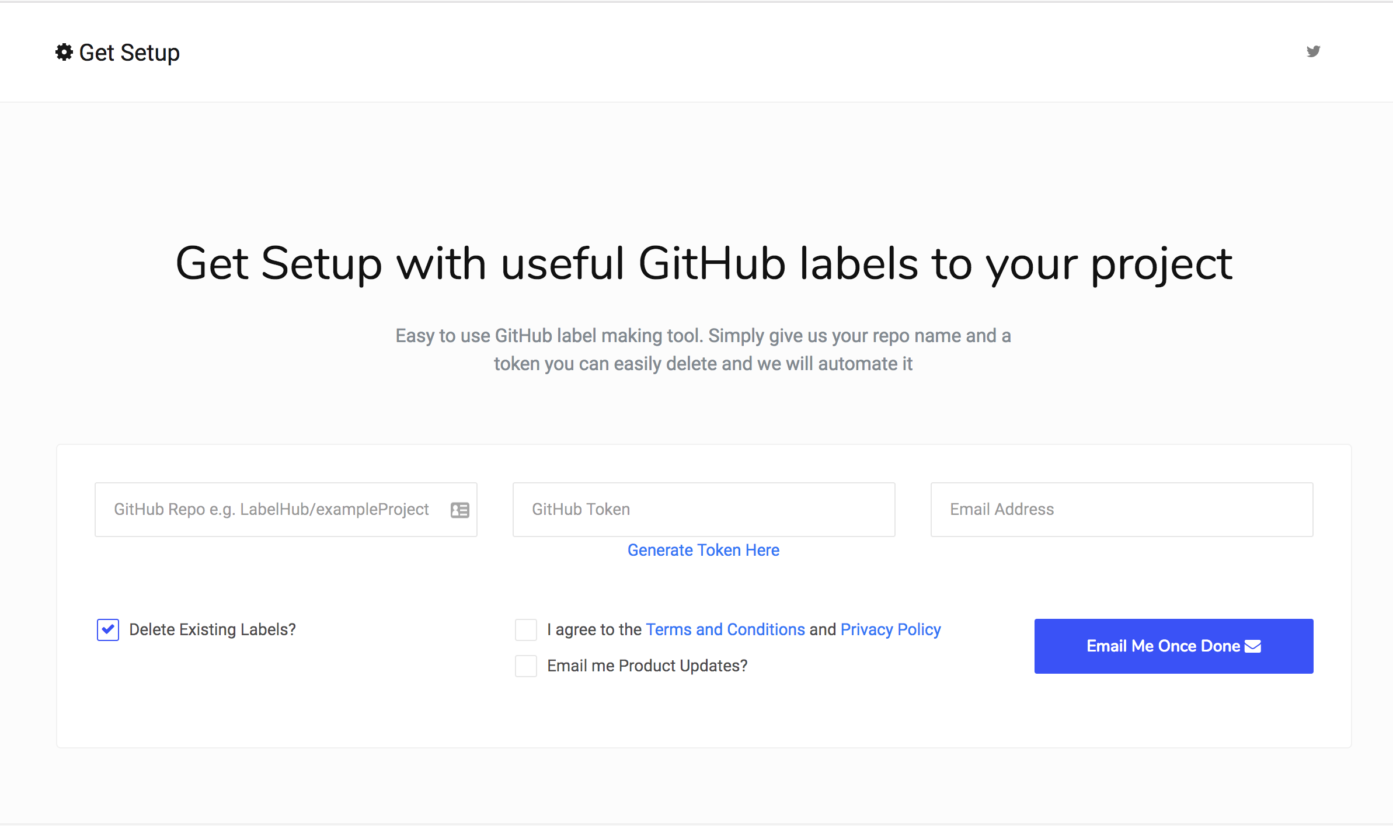1393x836 pixels.
Task: Open the Privacy Policy link
Action: pos(890,629)
